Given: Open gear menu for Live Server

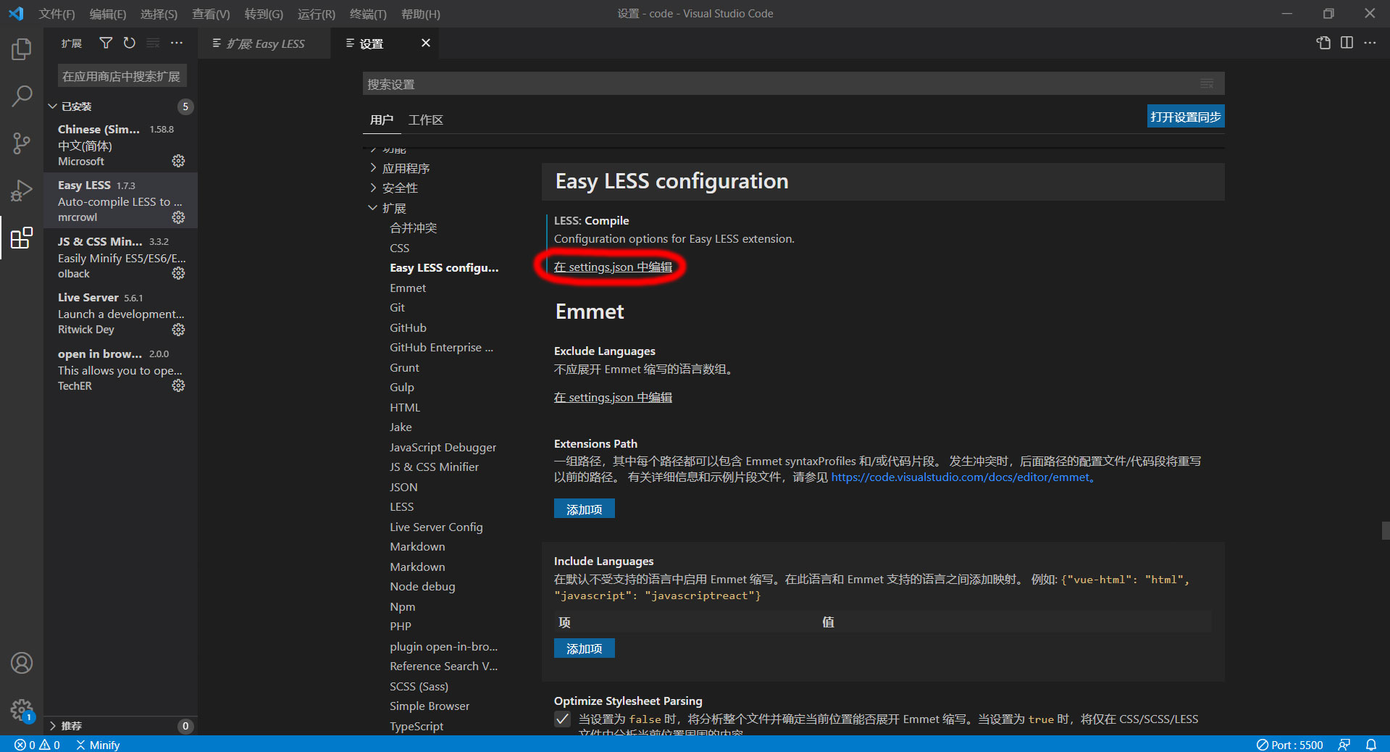Looking at the screenshot, I should coord(178,330).
